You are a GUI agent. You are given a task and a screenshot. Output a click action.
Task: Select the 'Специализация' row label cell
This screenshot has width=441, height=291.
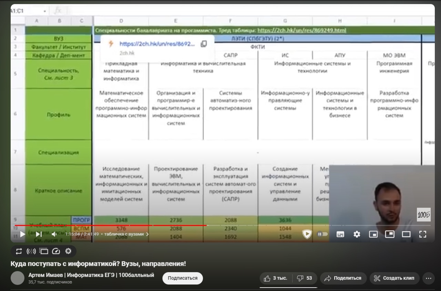(x=59, y=152)
